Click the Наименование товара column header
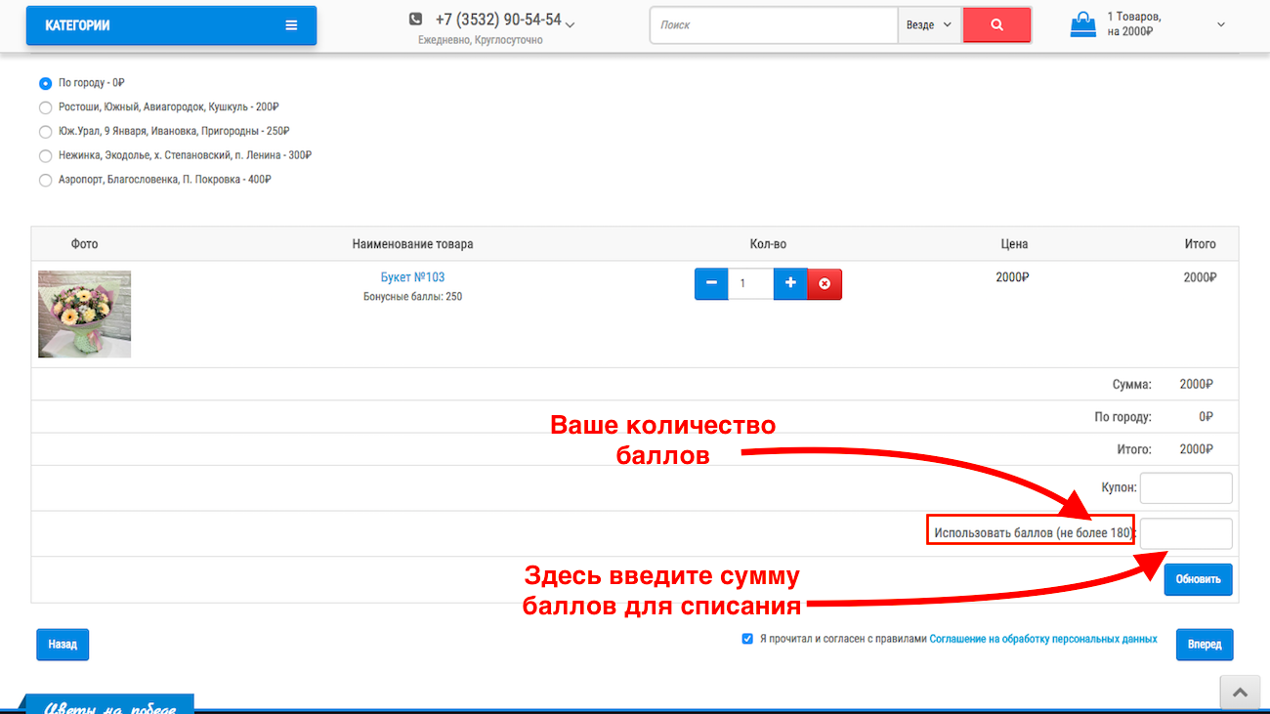 [x=412, y=244]
